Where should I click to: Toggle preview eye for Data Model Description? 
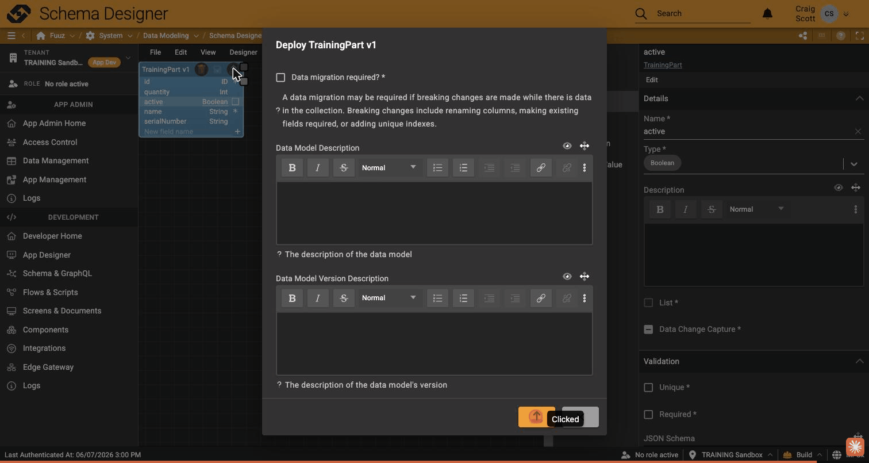coord(567,146)
